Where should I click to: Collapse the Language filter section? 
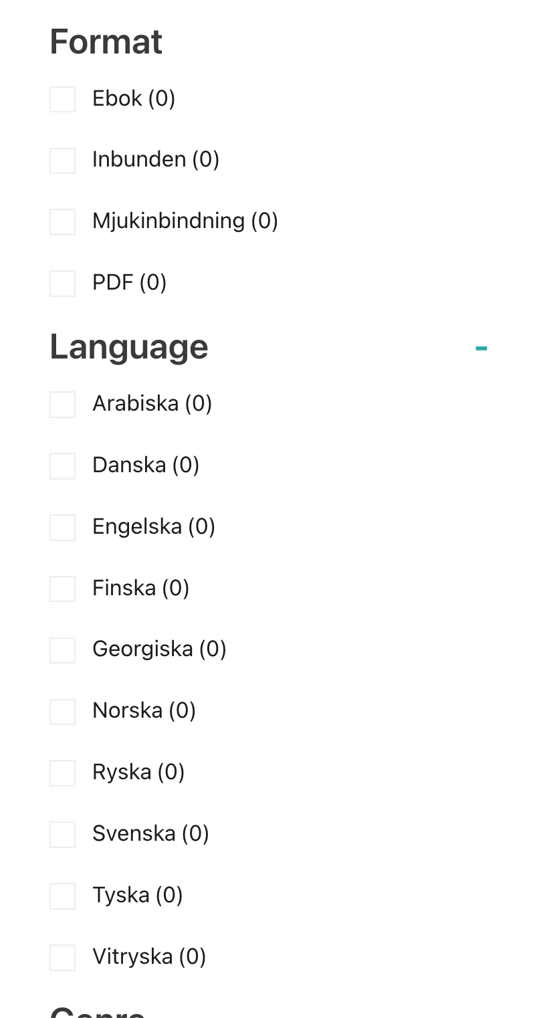tap(481, 348)
